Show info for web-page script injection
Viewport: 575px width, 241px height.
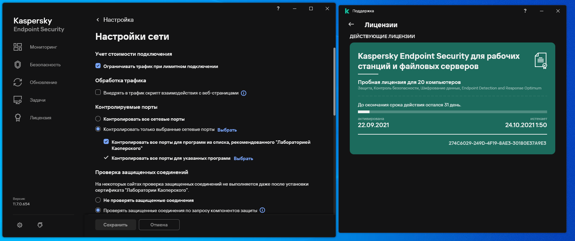(x=244, y=93)
